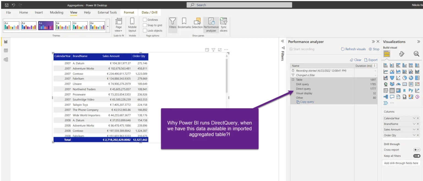Open the External Tools tab

pos(107,12)
